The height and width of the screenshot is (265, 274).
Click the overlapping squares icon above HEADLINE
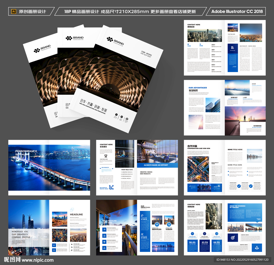click(x=72, y=209)
